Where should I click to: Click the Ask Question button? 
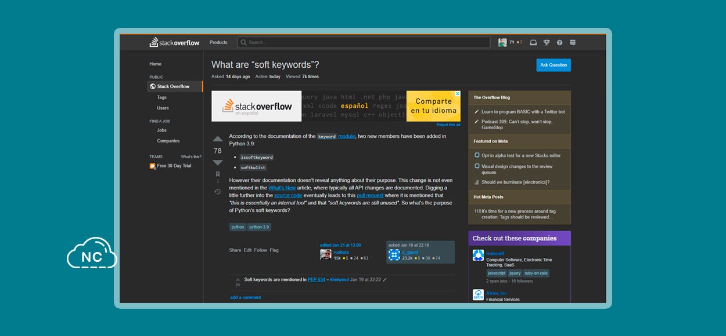(x=554, y=65)
